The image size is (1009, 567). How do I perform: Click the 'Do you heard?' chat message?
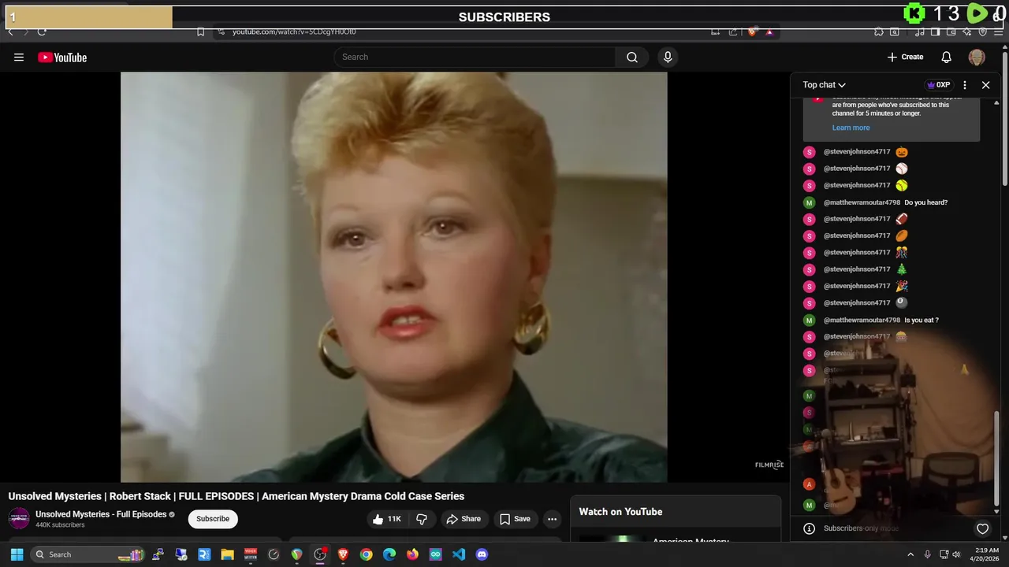[925, 202]
